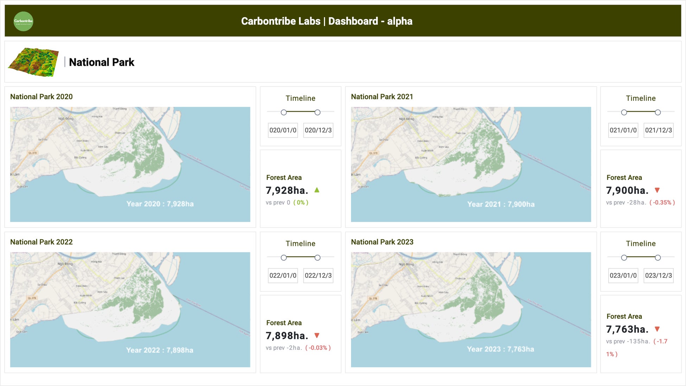Click red down arrow beside 7,763ha
This screenshot has height=386, width=686.
pos(657,329)
